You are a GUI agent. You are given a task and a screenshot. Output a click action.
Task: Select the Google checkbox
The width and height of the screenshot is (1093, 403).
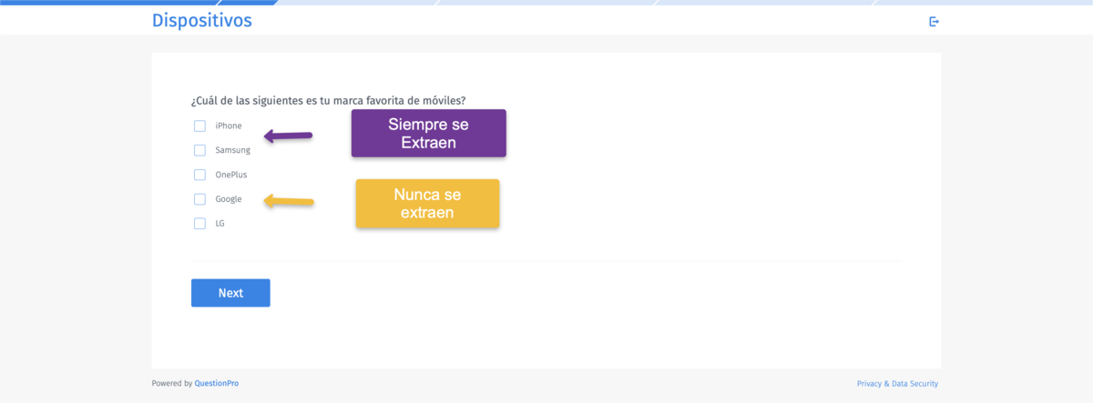pyautogui.click(x=199, y=199)
